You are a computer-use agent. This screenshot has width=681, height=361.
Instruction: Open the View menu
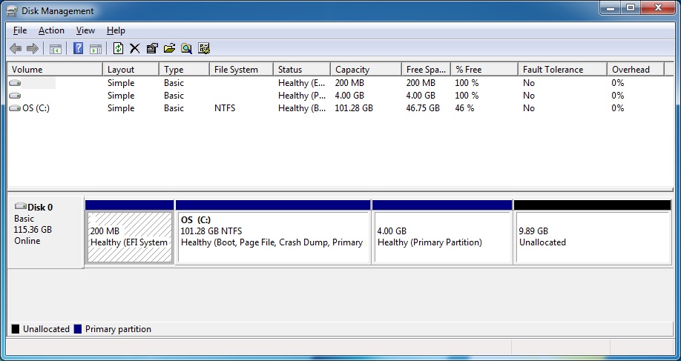tap(85, 30)
